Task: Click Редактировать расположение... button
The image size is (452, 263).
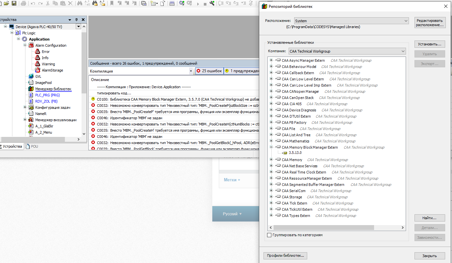Action: (x=430, y=23)
